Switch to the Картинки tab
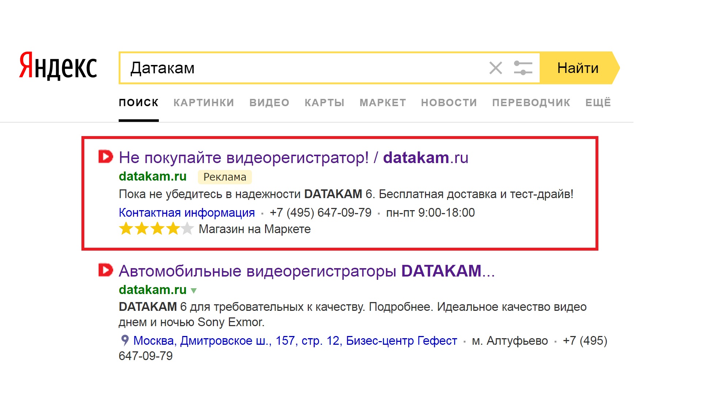The image size is (701, 394). point(204,103)
